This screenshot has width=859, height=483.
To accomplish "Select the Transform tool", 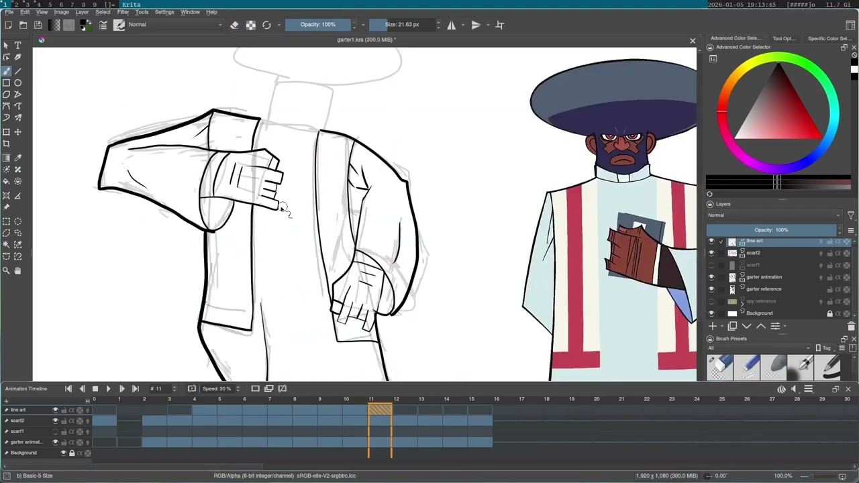I will point(6,131).
